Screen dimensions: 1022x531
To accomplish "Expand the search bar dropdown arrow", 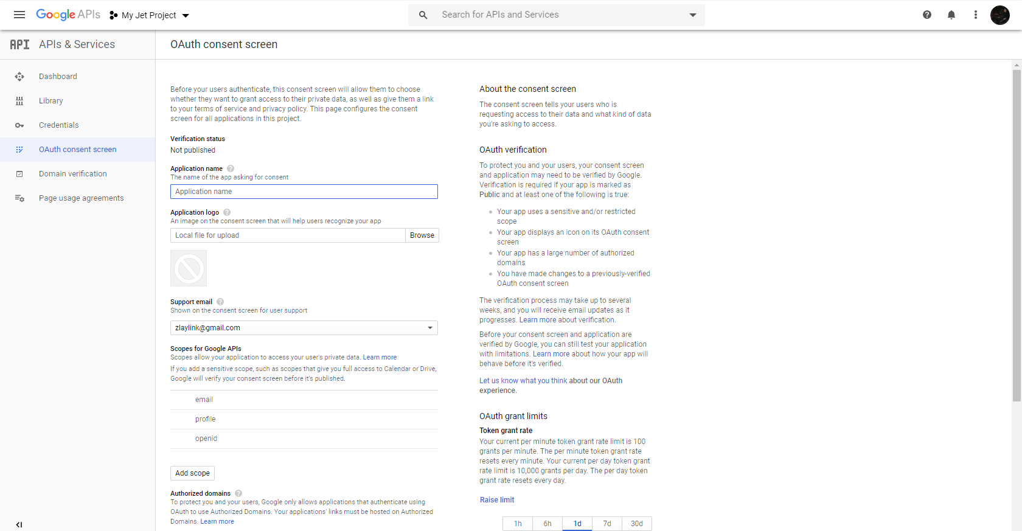I will point(693,15).
